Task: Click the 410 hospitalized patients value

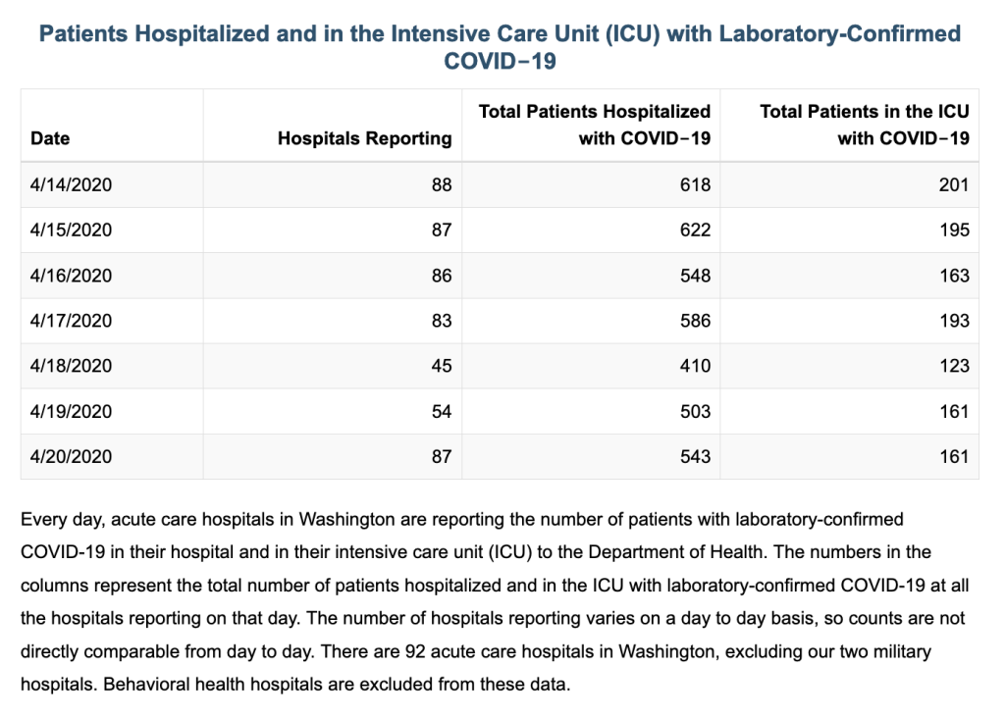Action: coord(696,366)
